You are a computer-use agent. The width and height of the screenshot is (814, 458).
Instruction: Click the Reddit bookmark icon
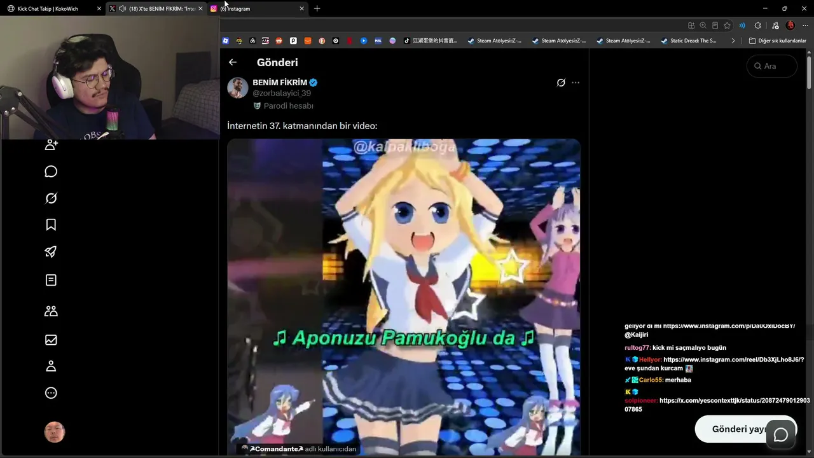click(x=279, y=41)
